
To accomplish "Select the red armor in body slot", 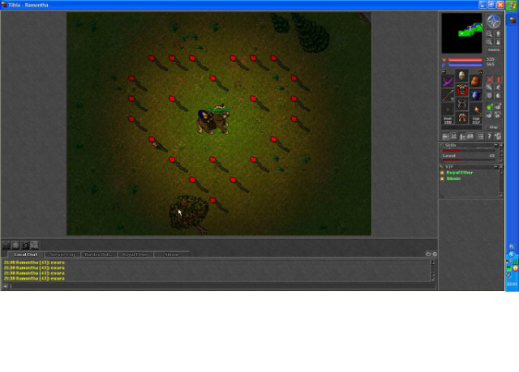I will 461,90.
